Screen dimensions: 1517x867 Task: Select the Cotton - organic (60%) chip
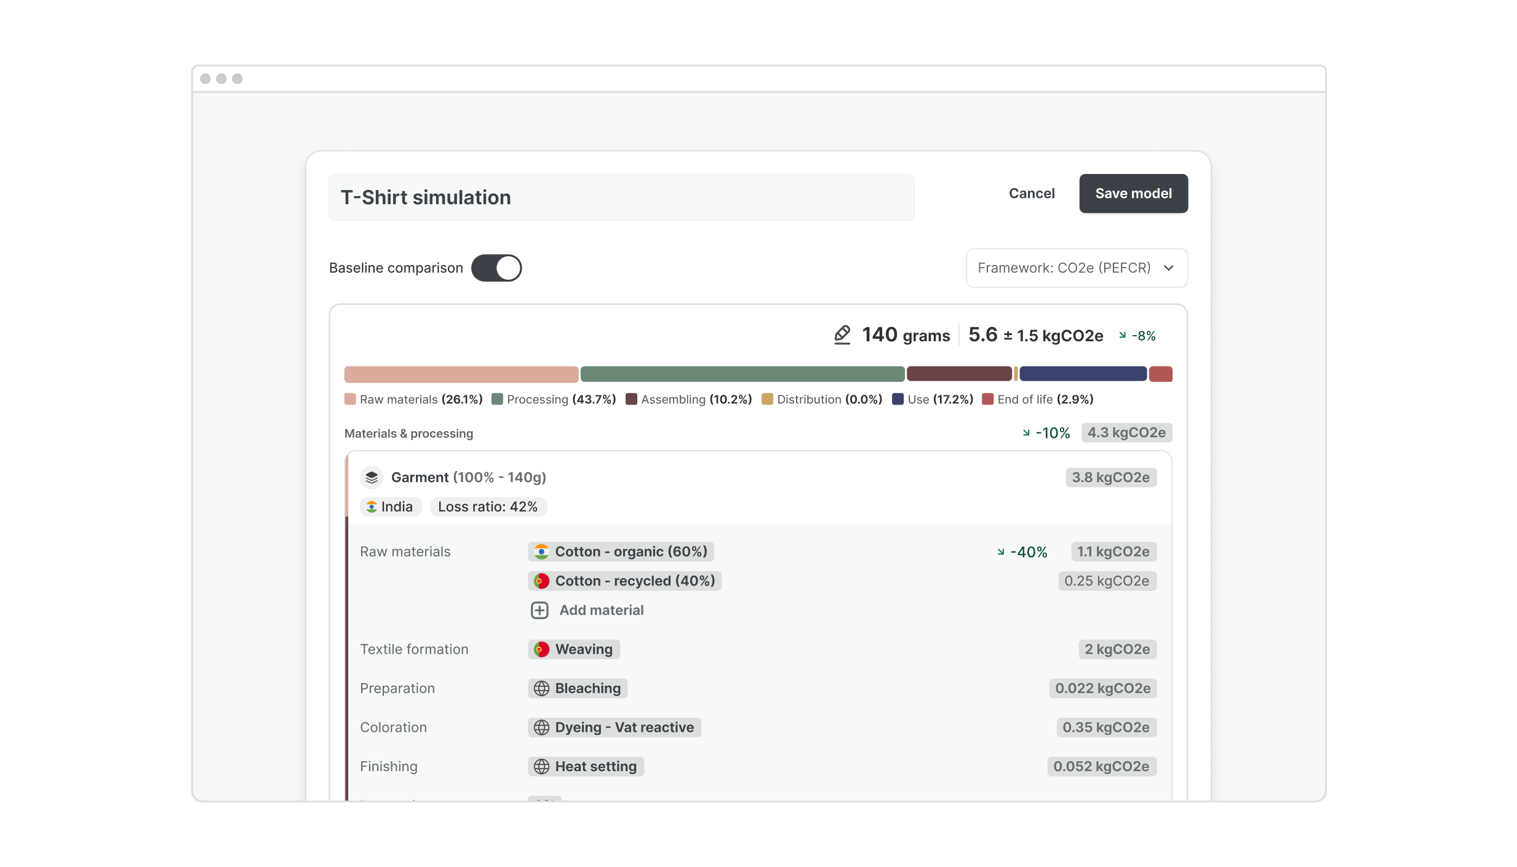point(621,552)
